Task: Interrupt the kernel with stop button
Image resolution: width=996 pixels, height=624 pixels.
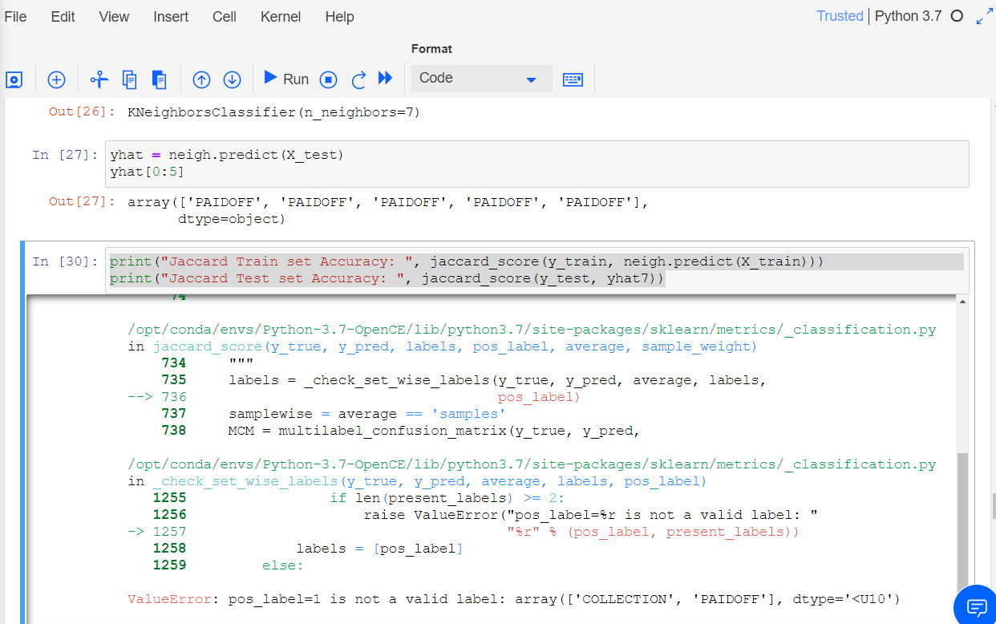Action: [x=329, y=79]
